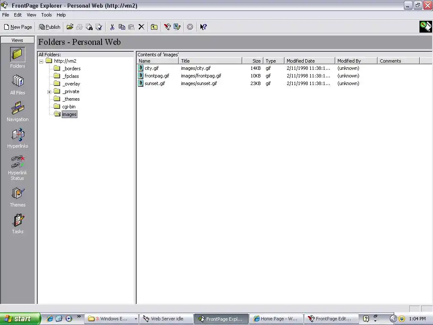Click the Paste toolbar icon
433x325 pixels.
coord(132,27)
